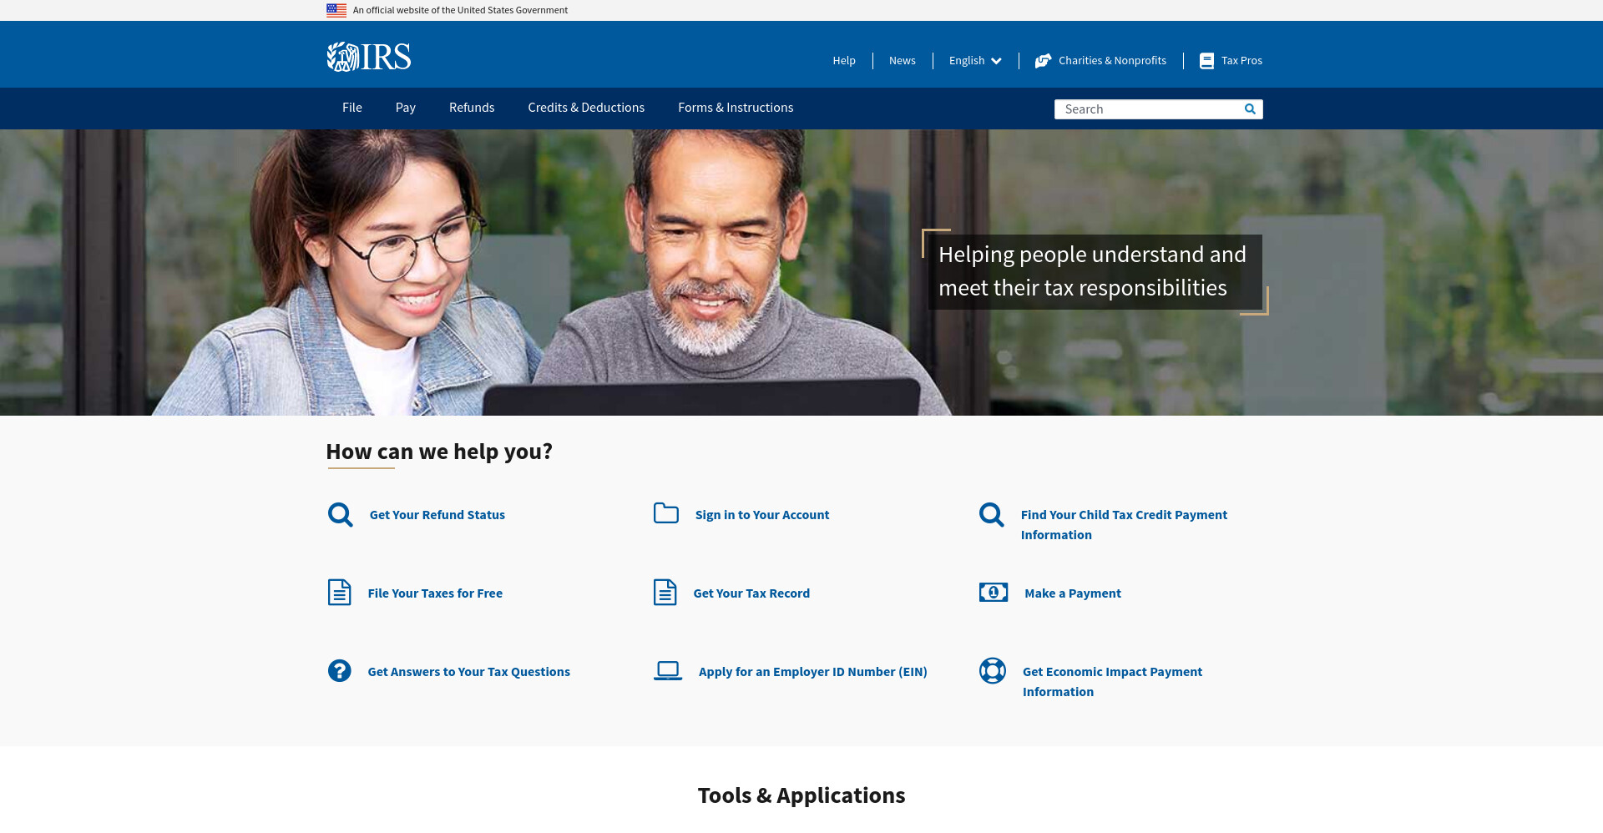This screenshot has height=833, width=1603.
Task: Click the IRS logo
Action: tap(368, 57)
